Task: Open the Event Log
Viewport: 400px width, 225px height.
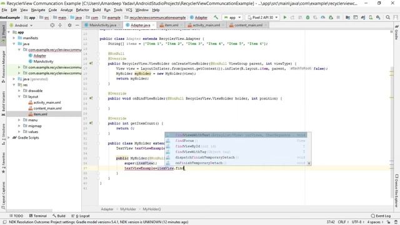Action: click(x=381, y=216)
